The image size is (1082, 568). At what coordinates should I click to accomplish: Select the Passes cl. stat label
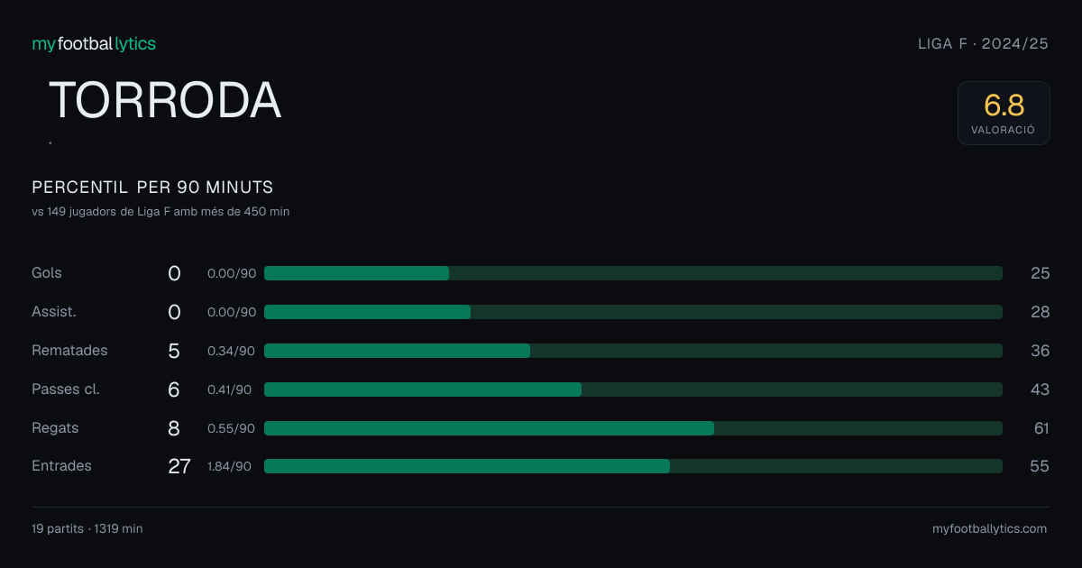point(66,389)
